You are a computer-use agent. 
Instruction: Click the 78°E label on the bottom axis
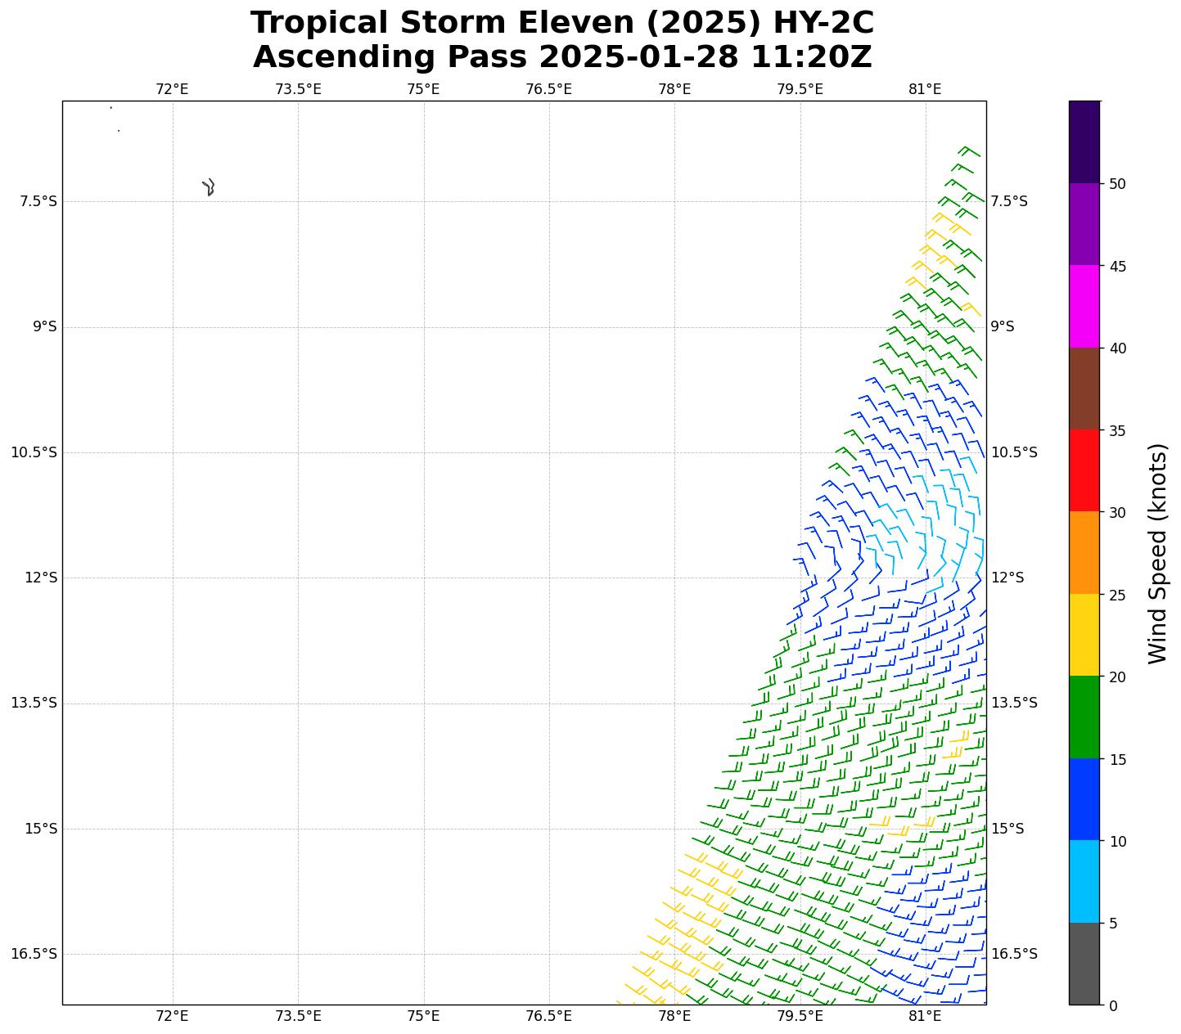pos(674,1016)
